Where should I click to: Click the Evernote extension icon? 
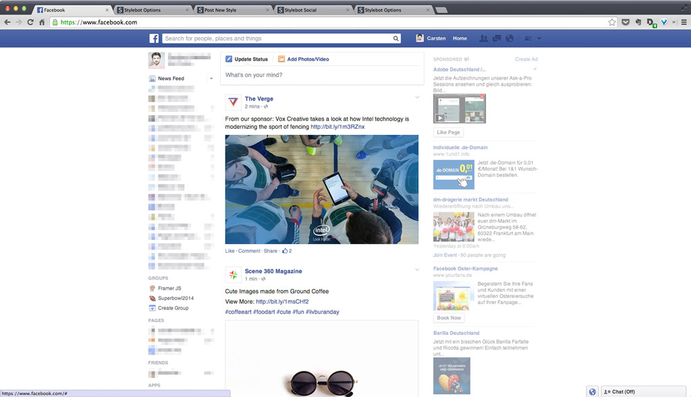tap(638, 22)
